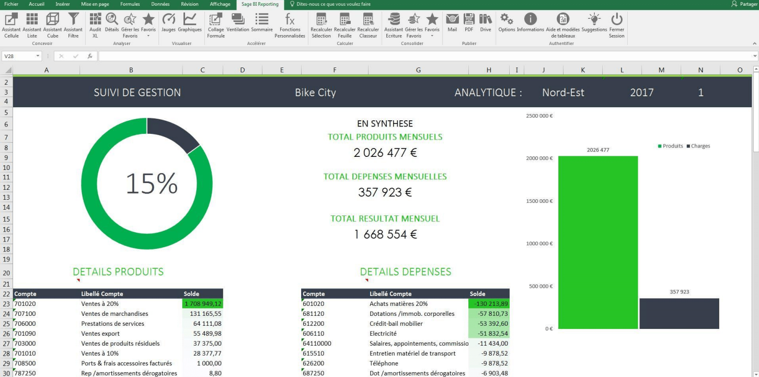Insert a gauge with Jauges
The height and width of the screenshot is (377, 759).
click(168, 22)
